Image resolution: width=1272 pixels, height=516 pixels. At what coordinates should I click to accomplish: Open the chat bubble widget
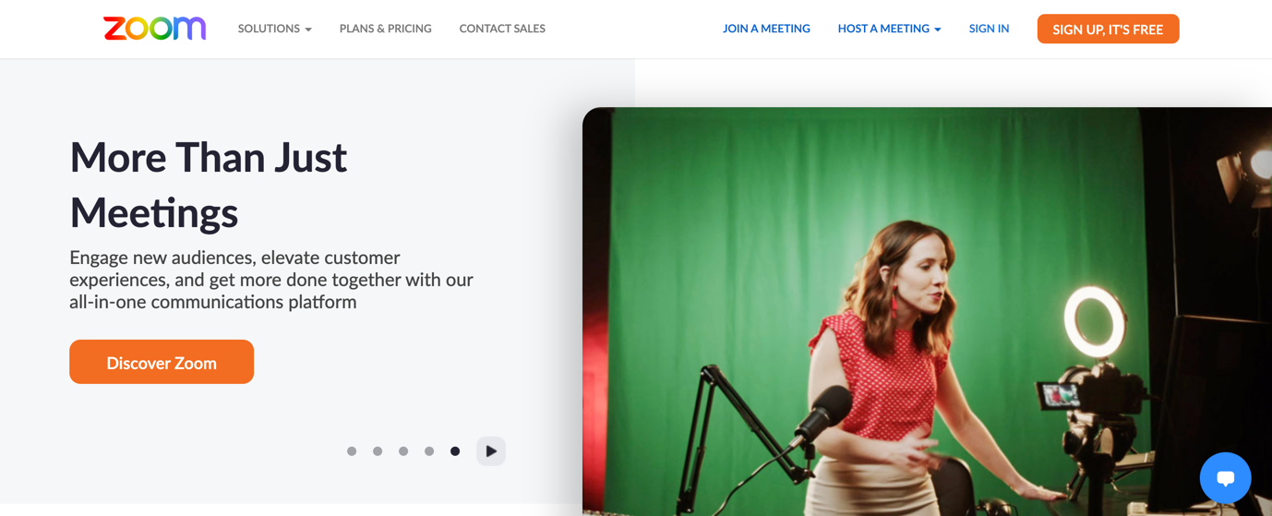(x=1225, y=477)
